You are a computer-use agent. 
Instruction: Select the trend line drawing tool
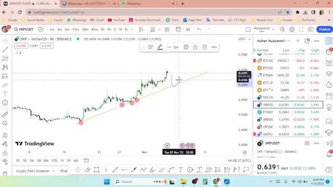[x=5, y=49]
